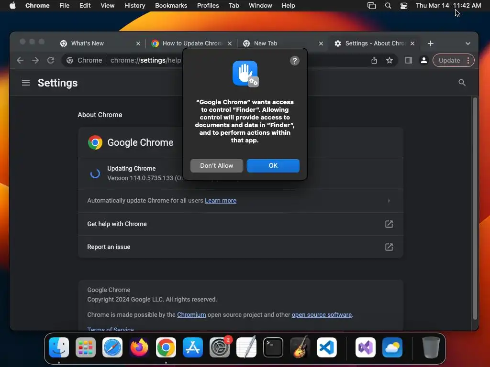Open TextEdit from the dock
Screen dimensions: 490x367
246,347
